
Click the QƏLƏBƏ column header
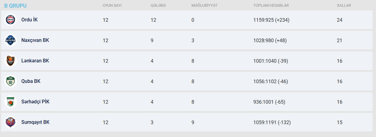click(158, 6)
